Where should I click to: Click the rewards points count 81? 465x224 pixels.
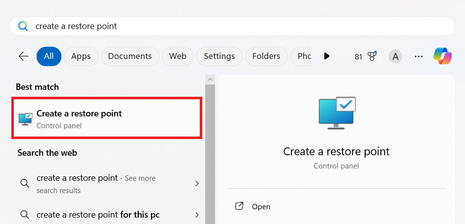pos(359,56)
